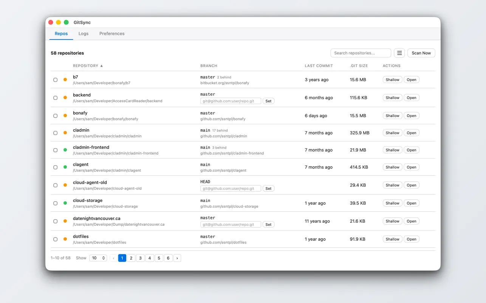Focus the Search repositories field
The image size is (486, 303).
(x=361, y=53)
